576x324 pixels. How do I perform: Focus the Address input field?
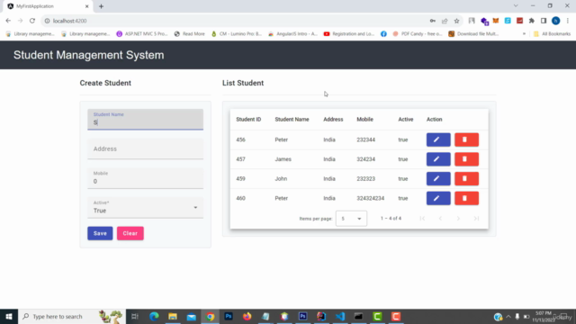[145, 148]
